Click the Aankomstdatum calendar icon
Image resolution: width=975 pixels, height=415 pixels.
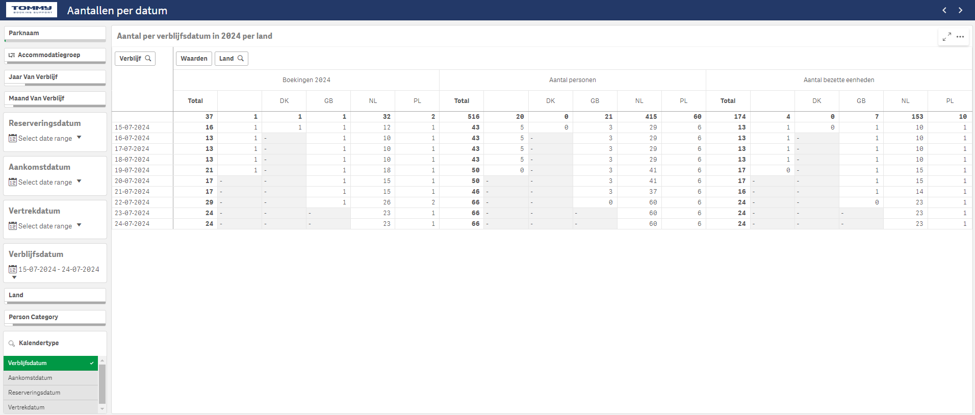pyautogui.click(x=13, y=182)
